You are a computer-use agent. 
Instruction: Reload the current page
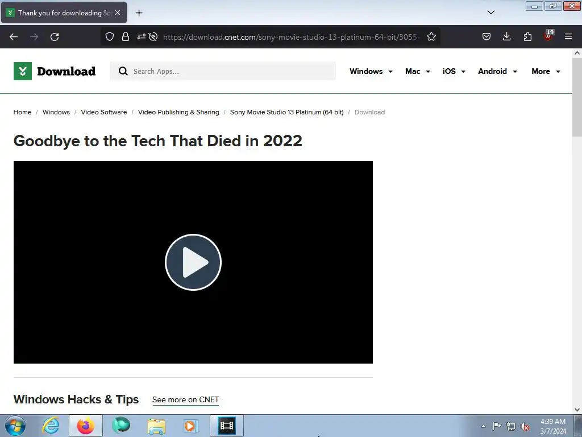click(x=55, y=37)
